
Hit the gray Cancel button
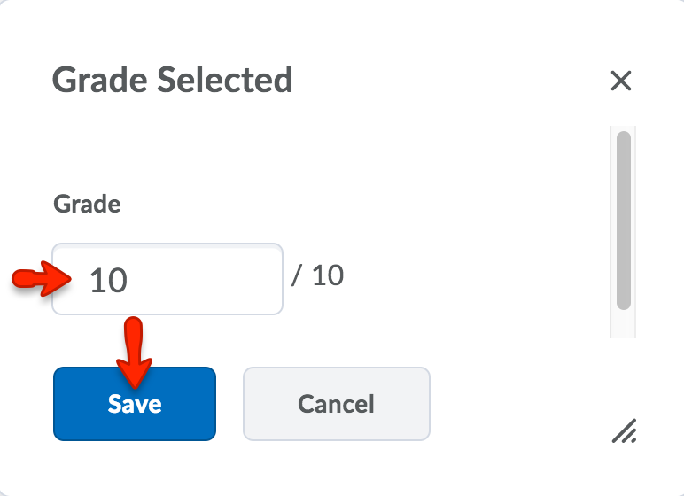[336, 404]
